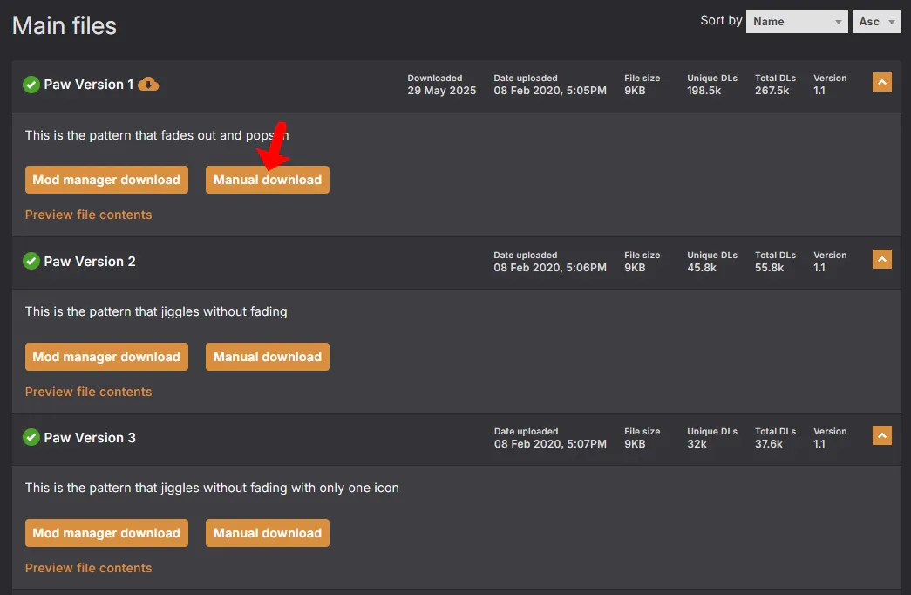
Task: Click the green checkmark beside Paw Version 3
Action: 31,437
